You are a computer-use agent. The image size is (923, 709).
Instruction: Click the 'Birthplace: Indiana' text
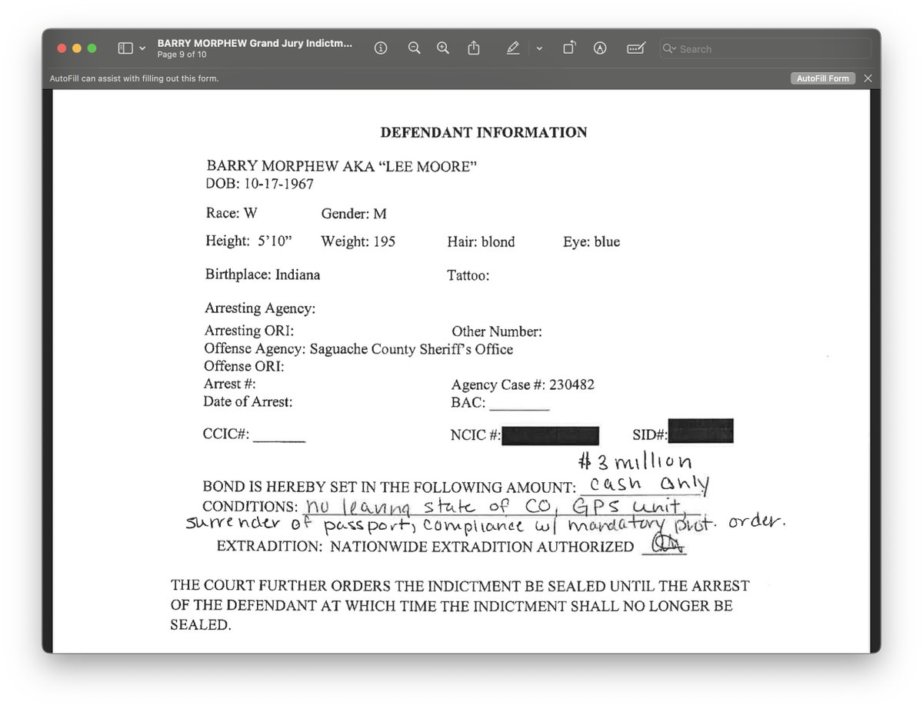pos(262,275)
